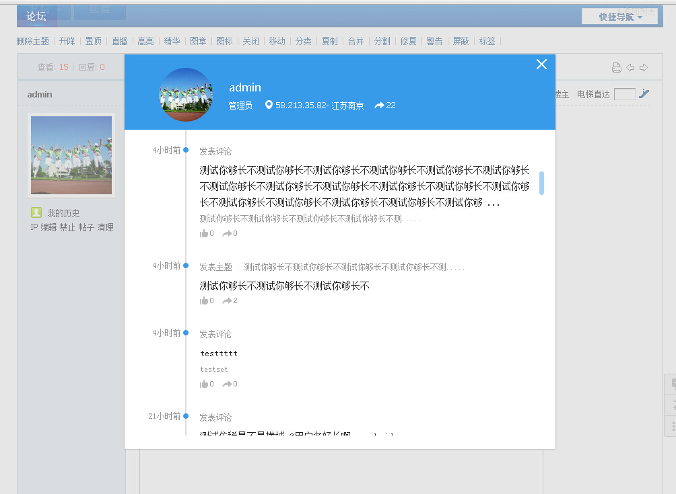The height and width of the screenshot is (494, 676).
Task: Open the 快捷导航 dropdown
Action: click(x=619, y=17)
